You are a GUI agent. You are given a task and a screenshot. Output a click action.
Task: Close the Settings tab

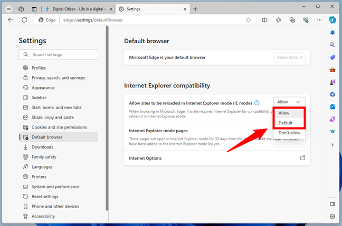185,9
